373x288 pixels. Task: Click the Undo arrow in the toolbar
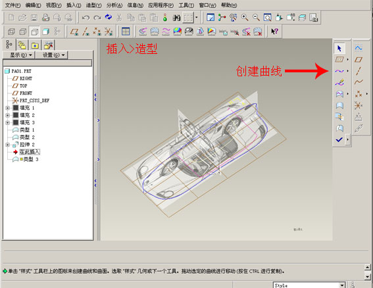[x=86, y=18]
